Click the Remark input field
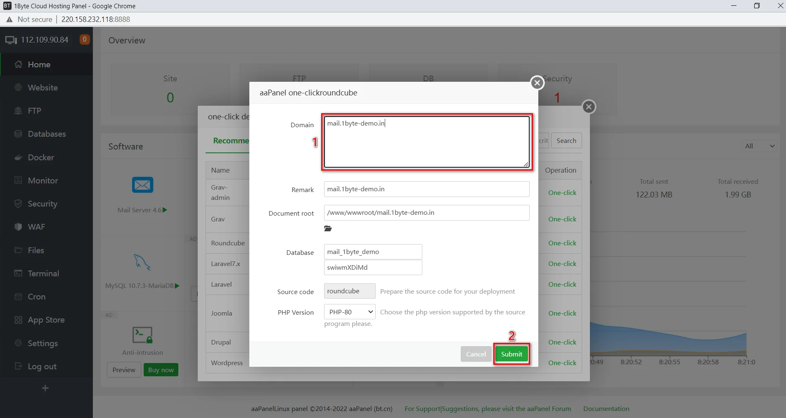The height and width of the screenshot is (418, 786). coord(427,189)
